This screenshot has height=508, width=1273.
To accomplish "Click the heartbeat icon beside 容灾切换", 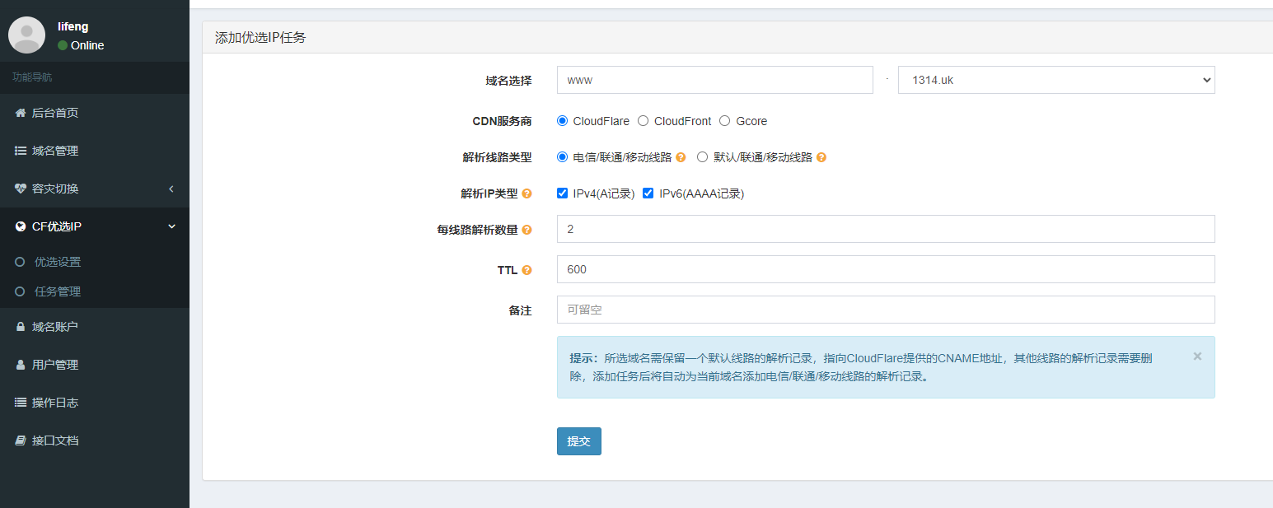I will 21,189.
